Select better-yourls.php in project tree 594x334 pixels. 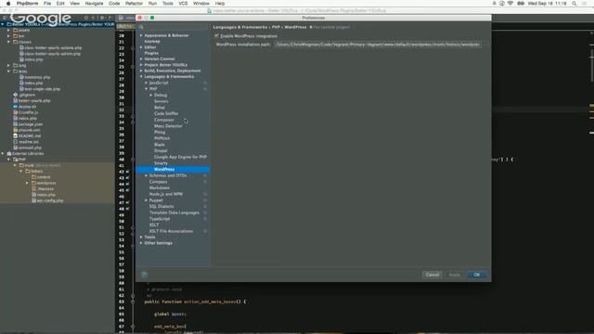(34, 101)
